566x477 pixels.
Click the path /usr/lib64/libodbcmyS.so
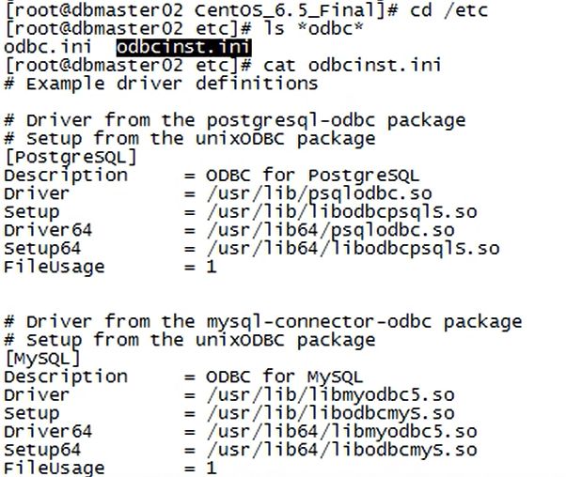point(342,450)
